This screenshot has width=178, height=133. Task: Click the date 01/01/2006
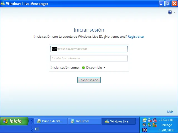(x=166, y=130)
